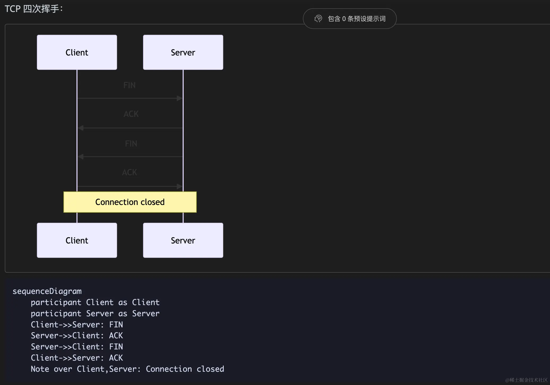Click the 'Note over Client,Server' code line
Viewport: 550px width, 385px height.
tap(127, 369)
